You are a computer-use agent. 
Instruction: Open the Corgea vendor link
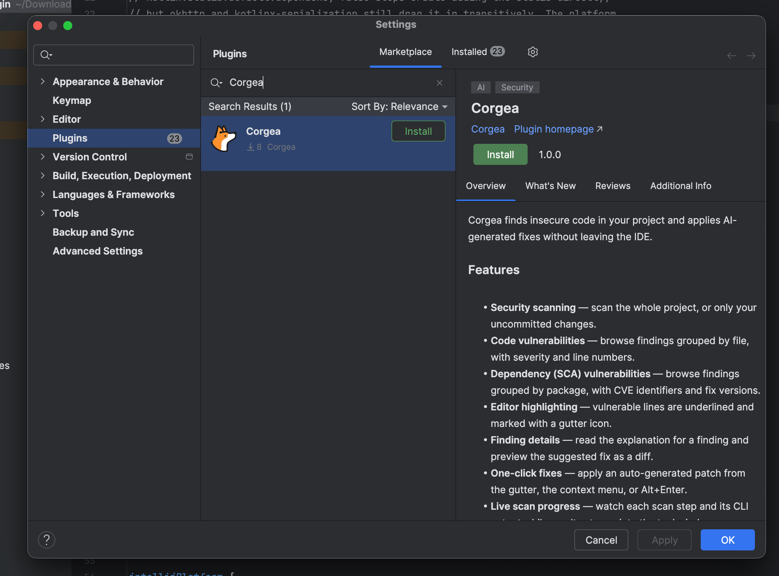click(488, 129)
